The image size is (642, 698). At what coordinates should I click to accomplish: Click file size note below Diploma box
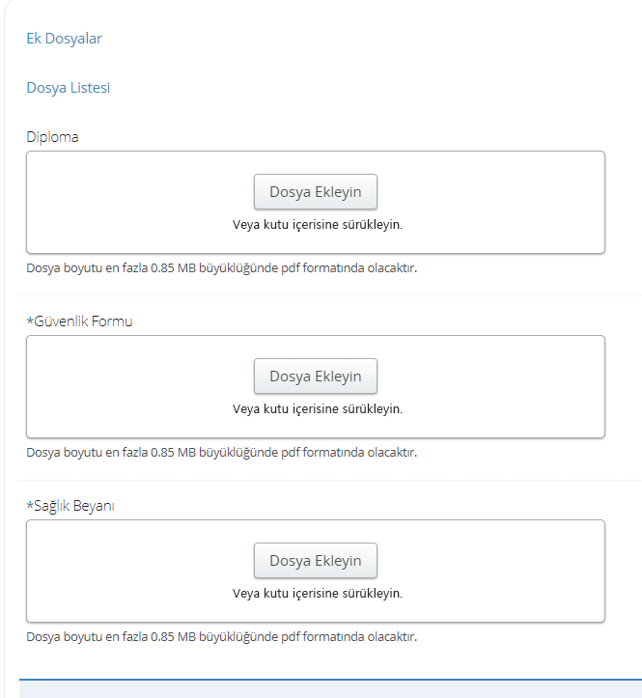(x=222, y=268)
